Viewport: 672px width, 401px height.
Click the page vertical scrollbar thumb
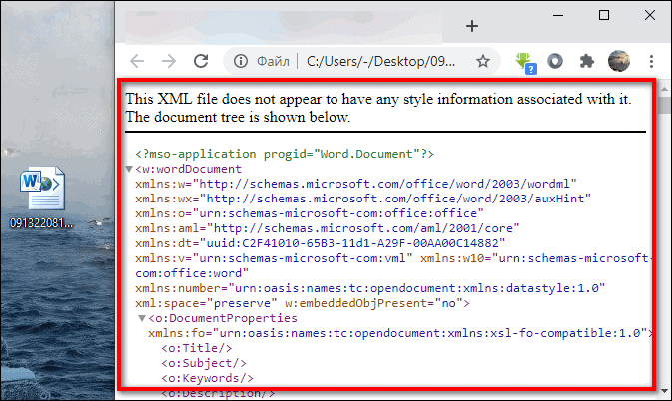664,105
